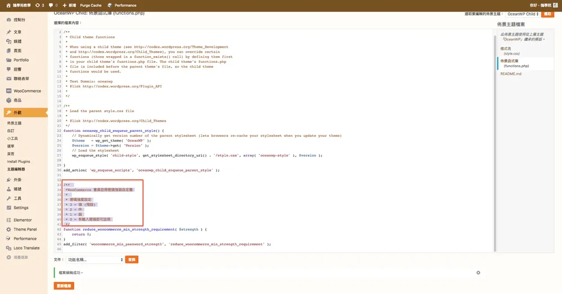Open 小工具 submenu item
This screenshot has width=562, height=294.
12,139
